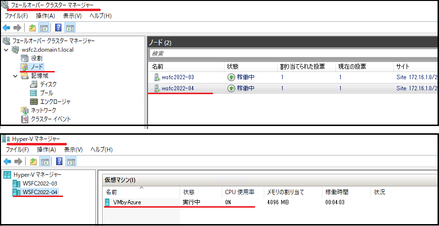Click VMbyAzure virtual machine icon
The width and height of the screenshot is (439, 226).
[x=107, y=202]
